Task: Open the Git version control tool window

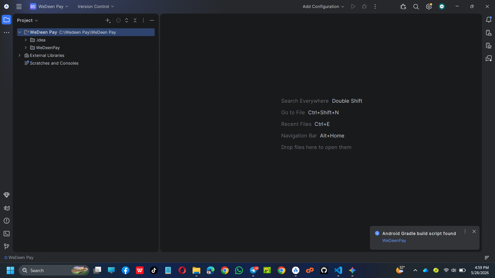Action: click(6, 246)
